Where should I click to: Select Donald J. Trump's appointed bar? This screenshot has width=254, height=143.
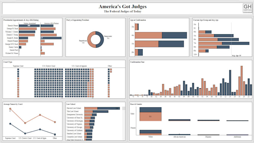click(27, 35)
